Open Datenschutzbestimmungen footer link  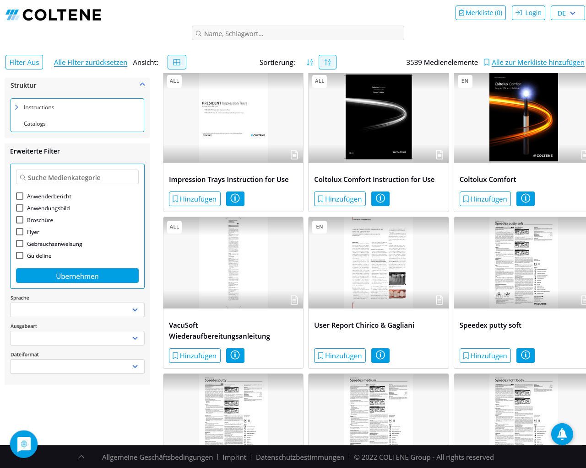tap(300, 457)
